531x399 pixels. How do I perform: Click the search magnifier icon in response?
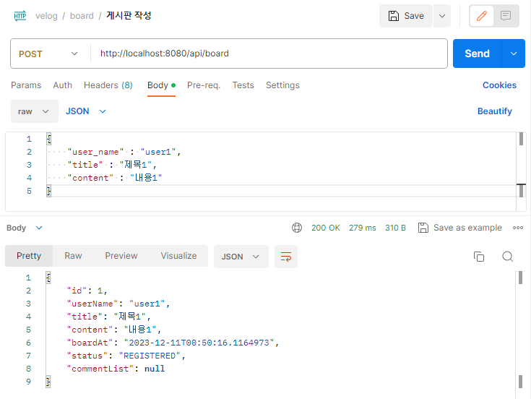[508, 257]
